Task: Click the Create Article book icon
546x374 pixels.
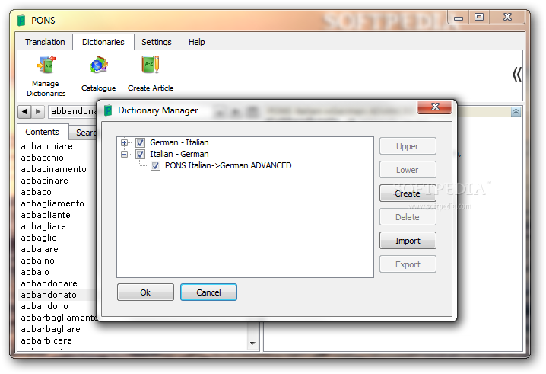Action: coord(151,65)
